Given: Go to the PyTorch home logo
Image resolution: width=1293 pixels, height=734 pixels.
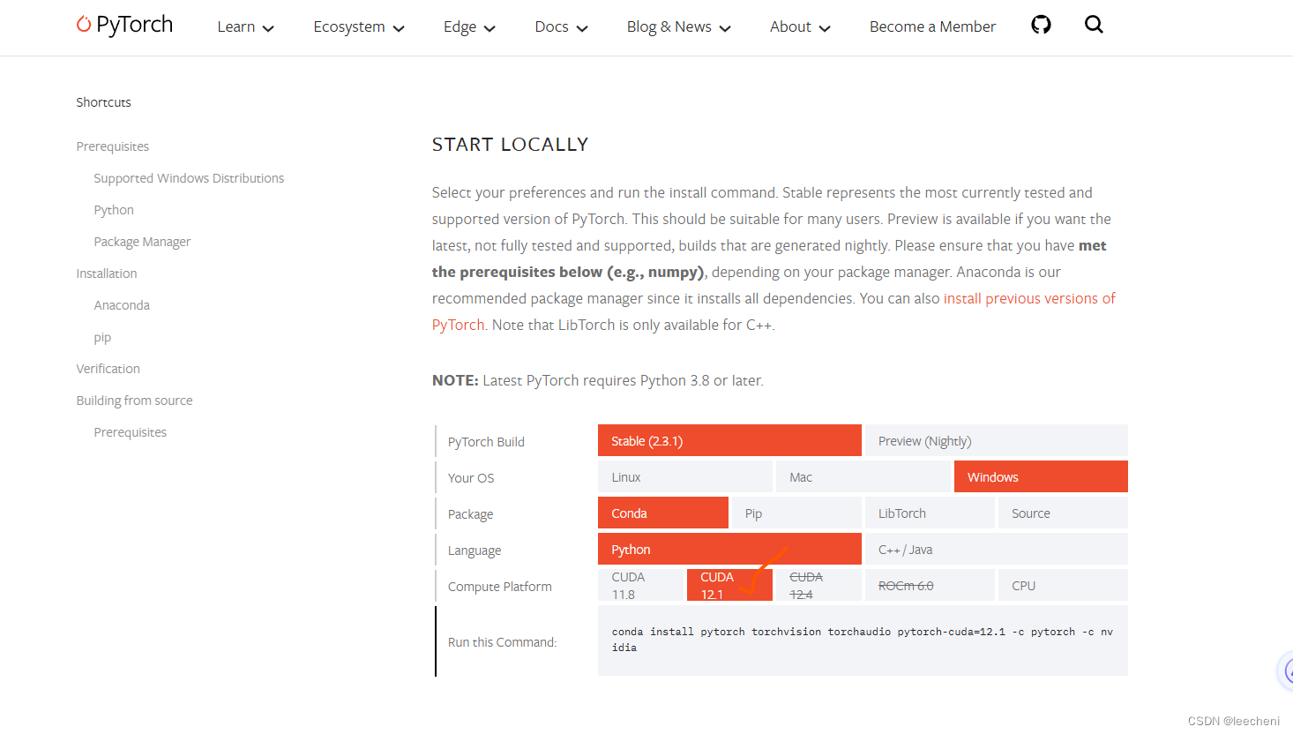Looking at the screenshot, I should tap(124, 25).
